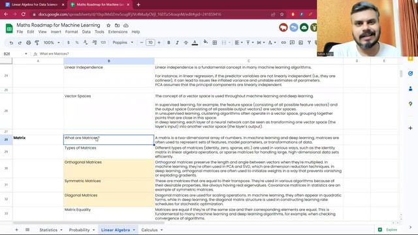
Task: Increase decimal places
Action: click(x=94, y=42)
